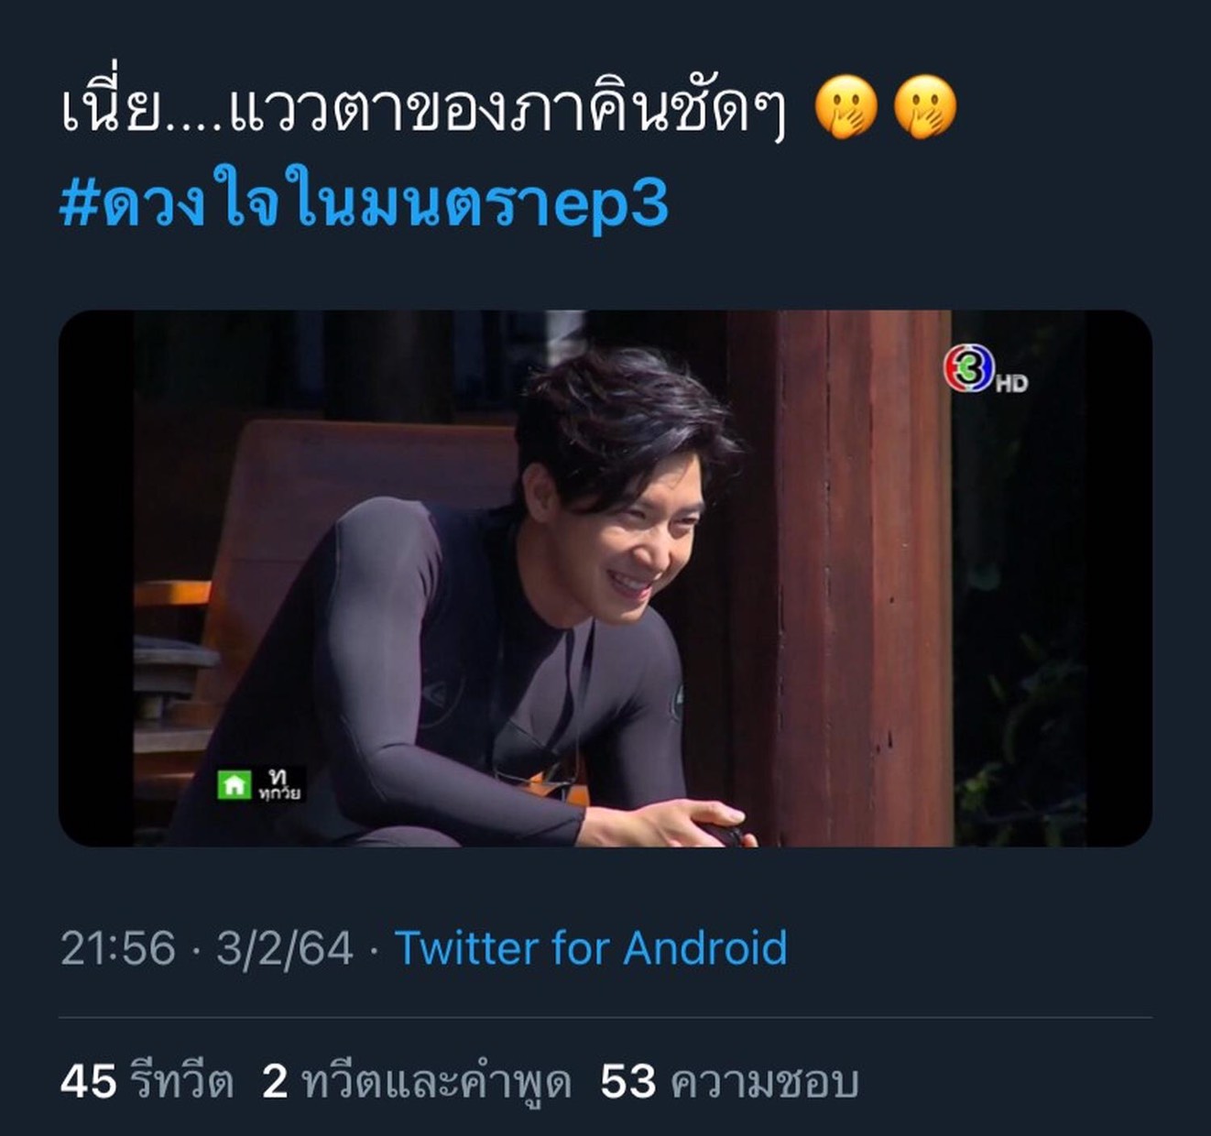Click the 21:56 tweet time
Image resolution: width=1211 pixels, height=1136 pixels.
pos(117,948)
